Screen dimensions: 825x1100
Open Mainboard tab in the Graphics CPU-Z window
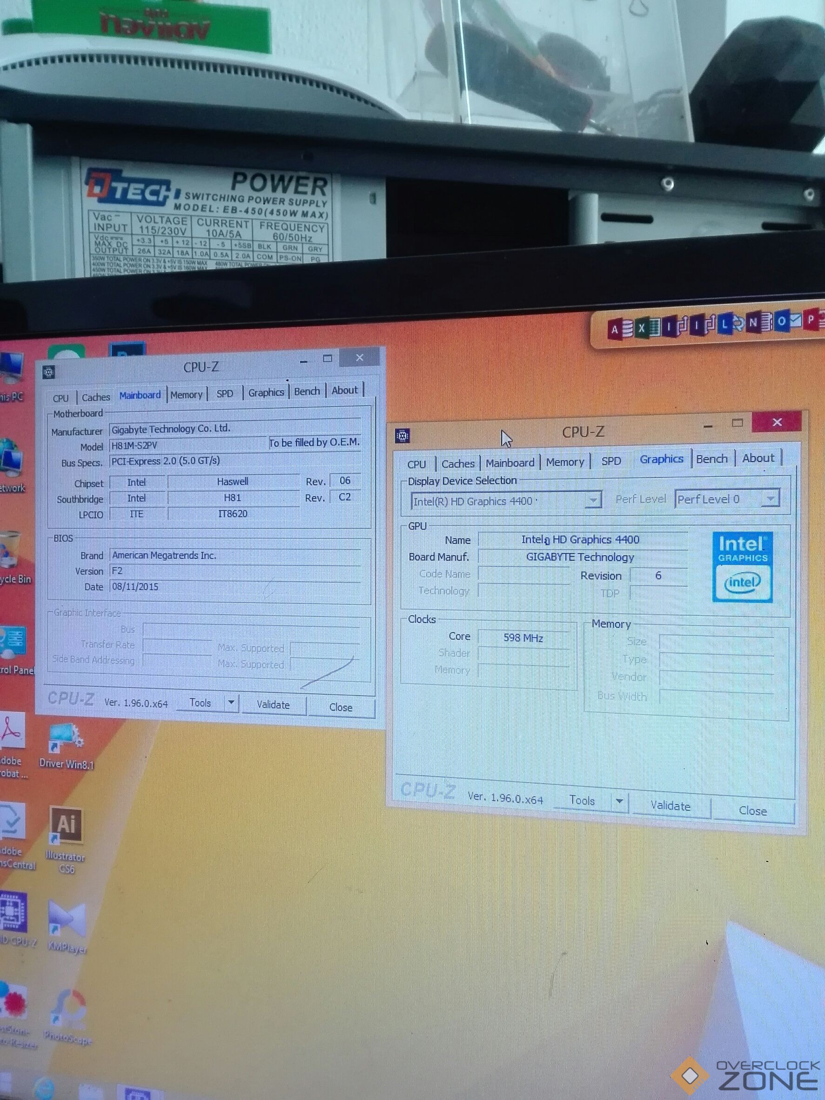[x=510, y=463]
